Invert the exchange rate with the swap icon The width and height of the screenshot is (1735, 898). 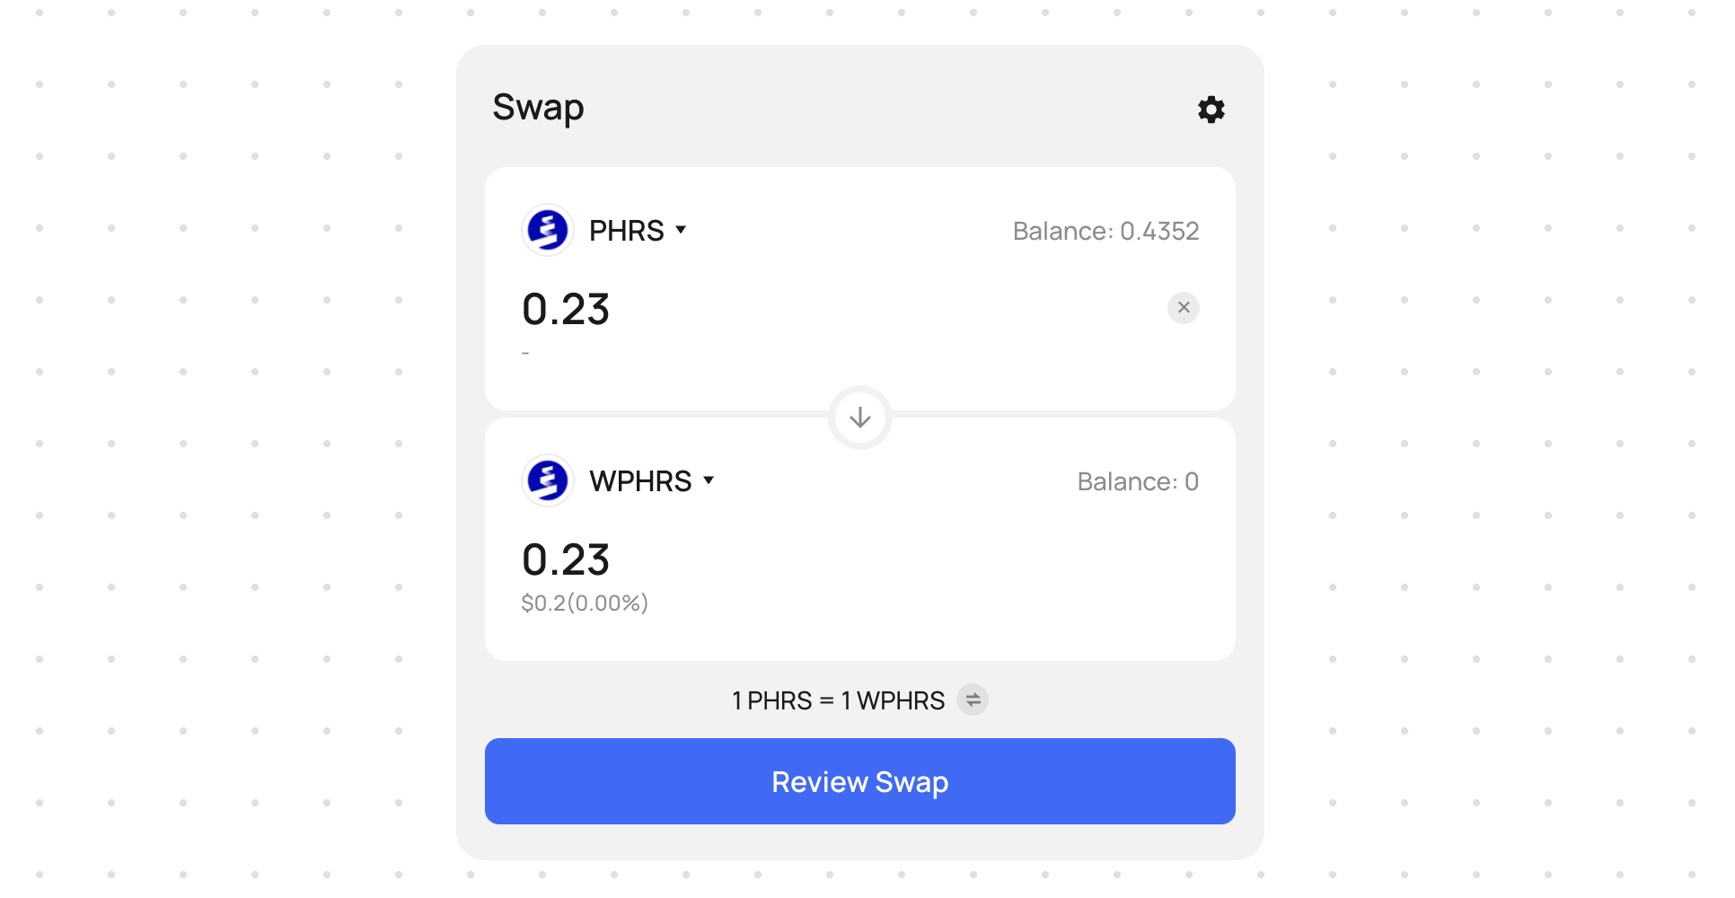pyautogui.click(x=973, y=700)
